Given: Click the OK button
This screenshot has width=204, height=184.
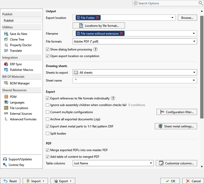Looking at the screenshot, I should 170,181.
